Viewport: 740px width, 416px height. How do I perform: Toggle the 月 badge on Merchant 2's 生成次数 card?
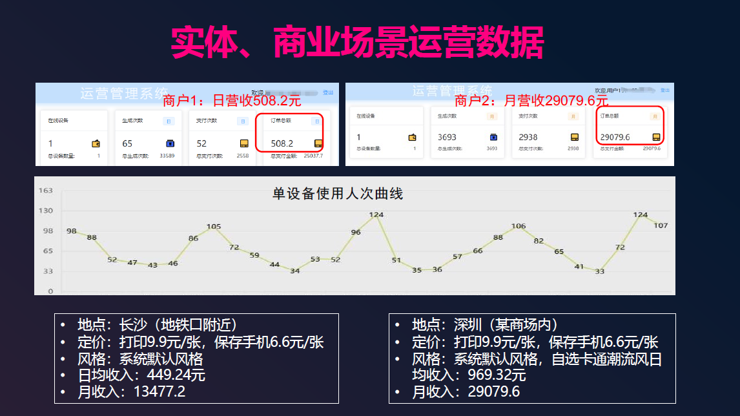click(x=491, y=116)
